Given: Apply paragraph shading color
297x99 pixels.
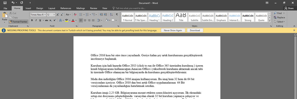Looking at the screenshot, I should tap(107, 20).
